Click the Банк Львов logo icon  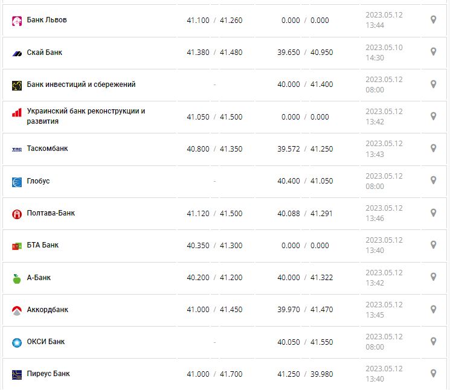pos(17,21)
